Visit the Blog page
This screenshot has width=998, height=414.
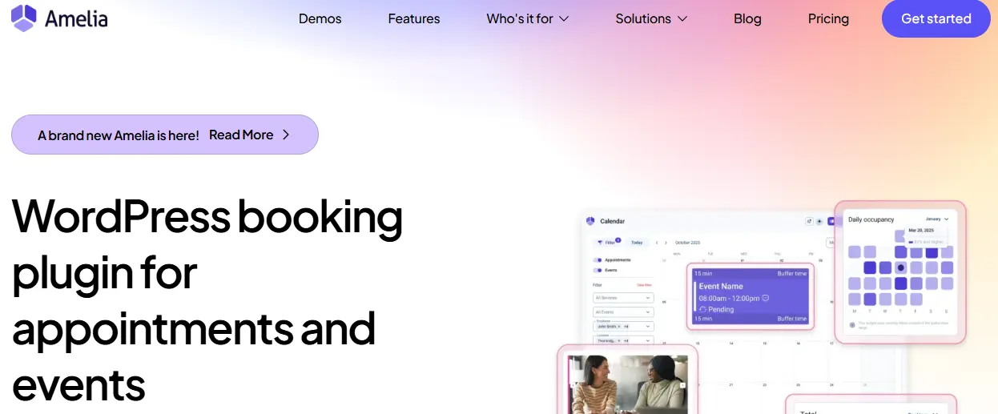click(747, 18)
